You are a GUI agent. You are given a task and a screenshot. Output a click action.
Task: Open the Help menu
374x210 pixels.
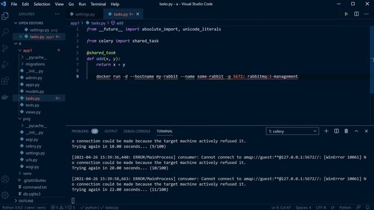point(115,4)
